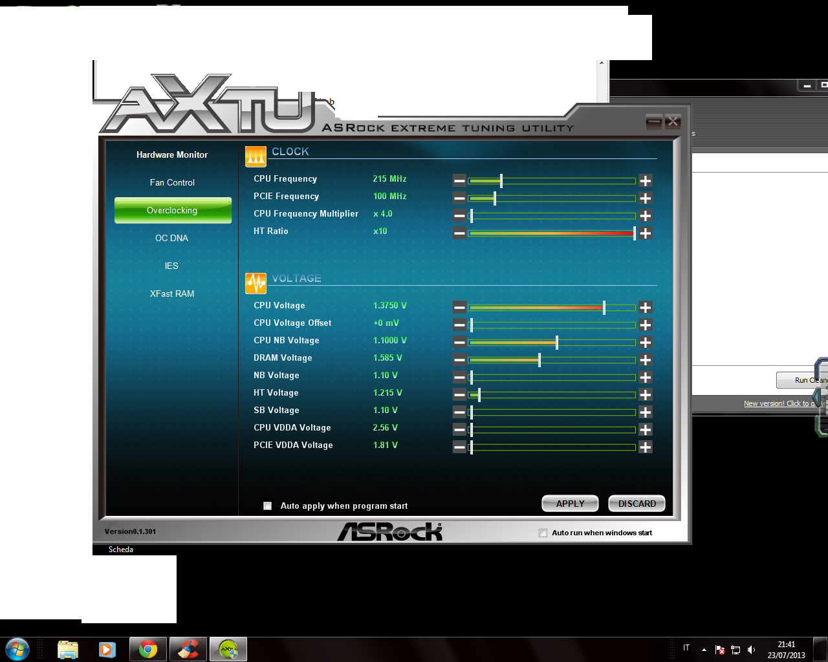The width and height of the screenshot is (828, 662).
Task: Minimize the AXTU utility window
Action: (x=654, y=121)
